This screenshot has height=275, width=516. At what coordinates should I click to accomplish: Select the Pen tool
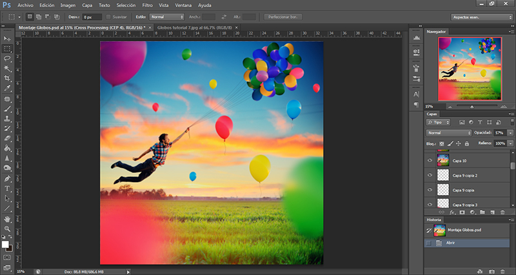[x=7, y=179]
